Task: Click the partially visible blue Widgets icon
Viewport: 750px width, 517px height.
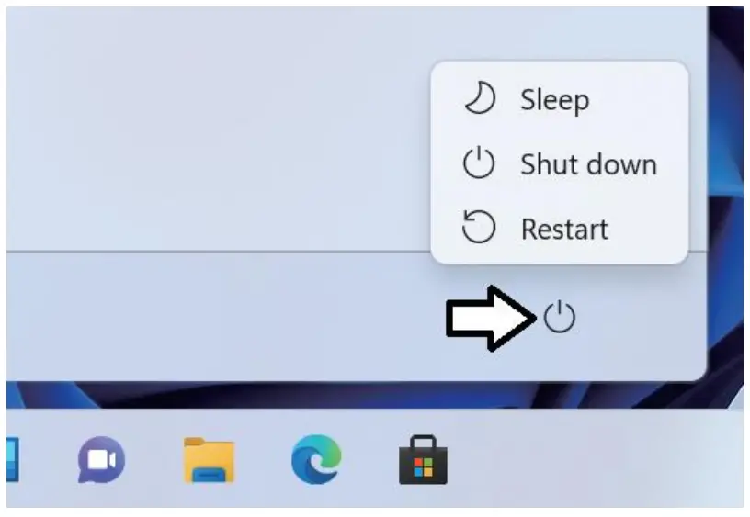Action: (13, 460)
